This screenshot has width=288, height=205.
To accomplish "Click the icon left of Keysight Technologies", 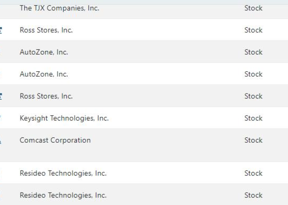I will (0, 118).
